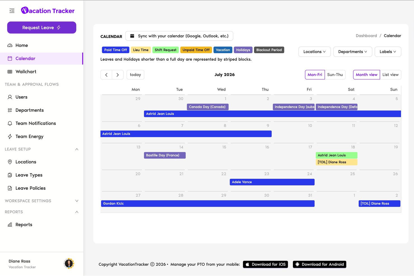Click the Dashboard breadcrumb link

pos(366,36)
